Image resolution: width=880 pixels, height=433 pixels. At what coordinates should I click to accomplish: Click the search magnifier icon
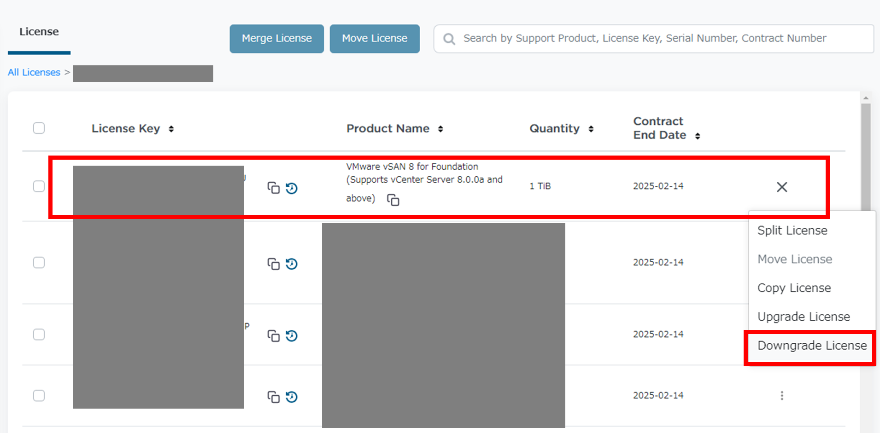(x=449, y=39)
